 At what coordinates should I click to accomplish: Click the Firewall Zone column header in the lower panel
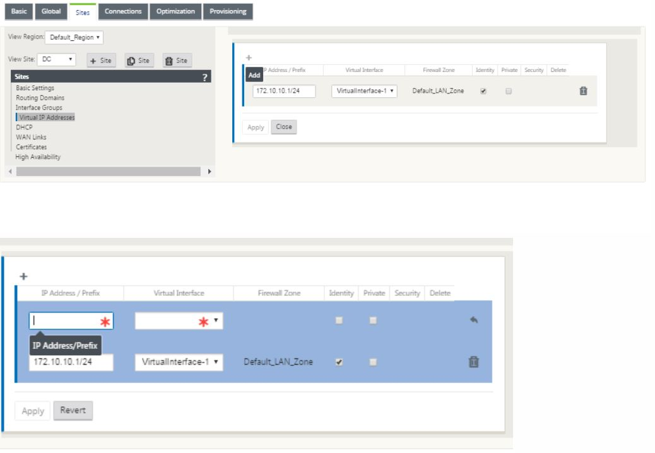279,293
